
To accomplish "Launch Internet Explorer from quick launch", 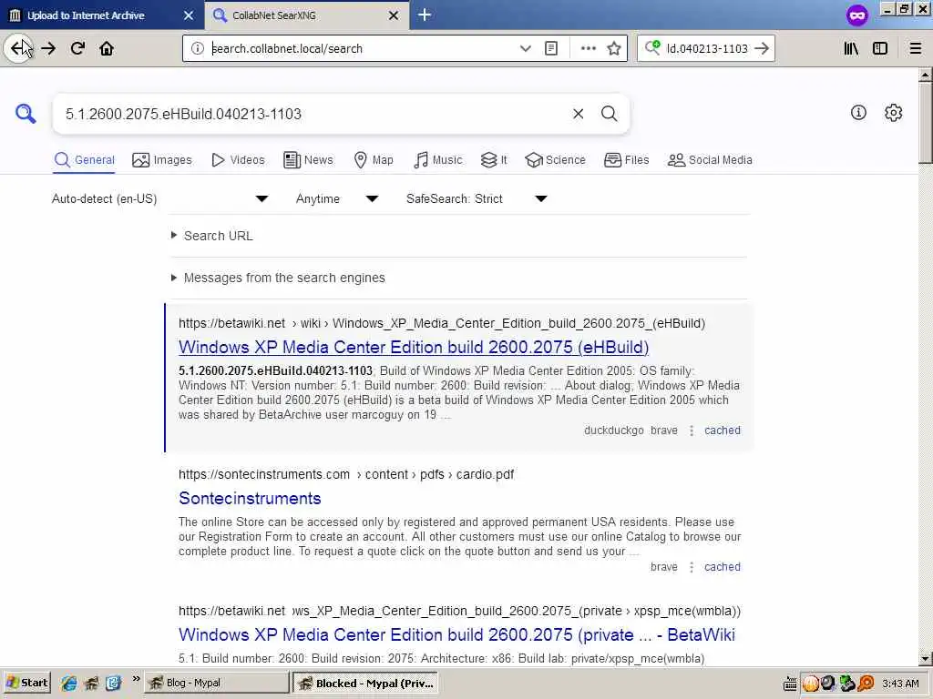I will (68, 684).
